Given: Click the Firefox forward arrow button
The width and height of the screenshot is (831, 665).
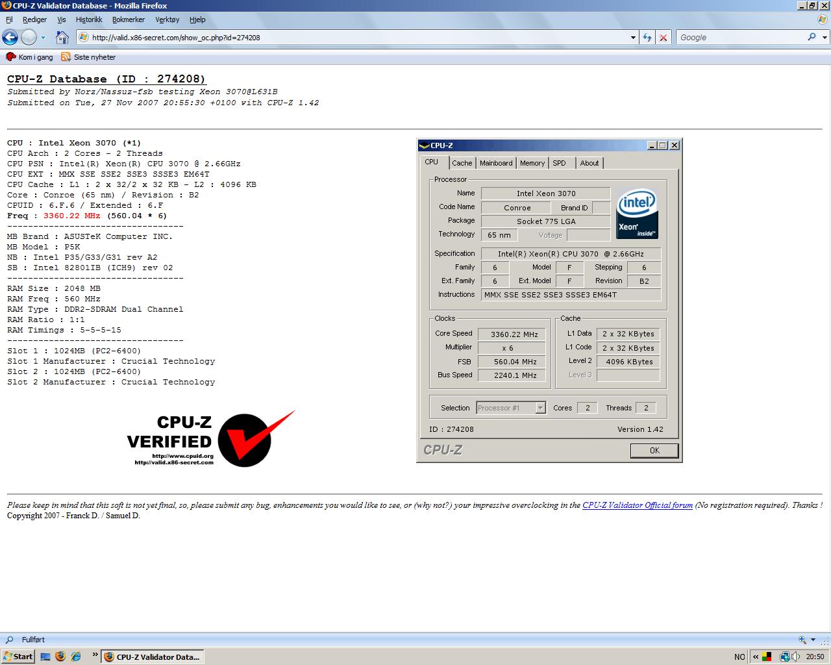Looking at the screenshot, I should 29,37.
